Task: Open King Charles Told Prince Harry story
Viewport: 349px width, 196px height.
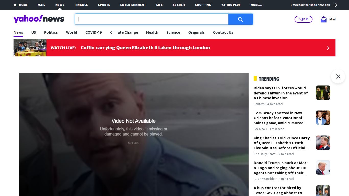Action: coord(282,143)
